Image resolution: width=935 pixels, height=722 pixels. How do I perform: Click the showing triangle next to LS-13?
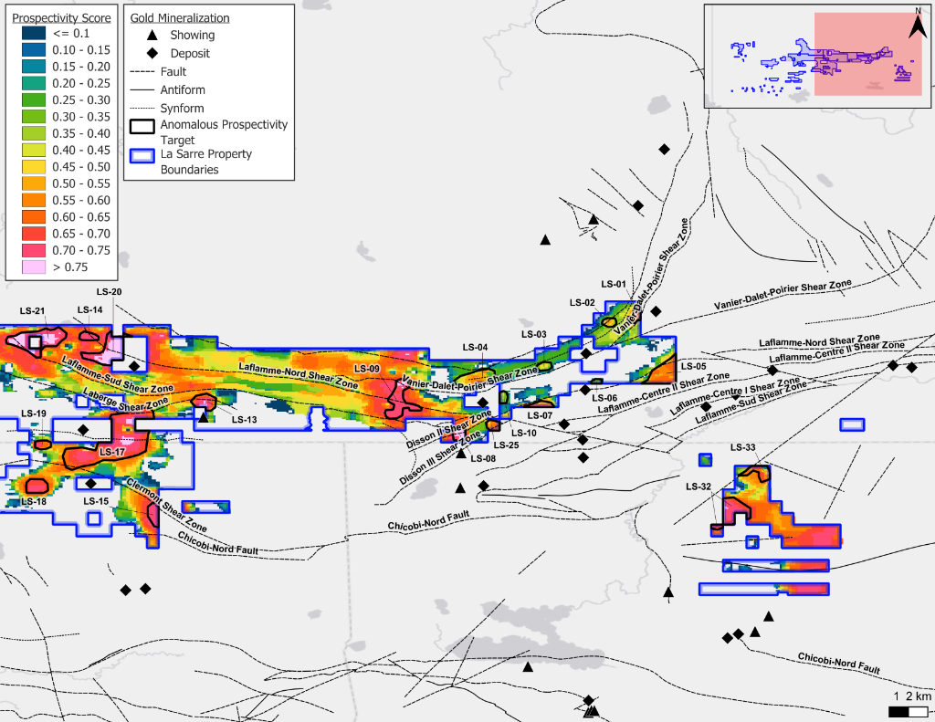204,417
